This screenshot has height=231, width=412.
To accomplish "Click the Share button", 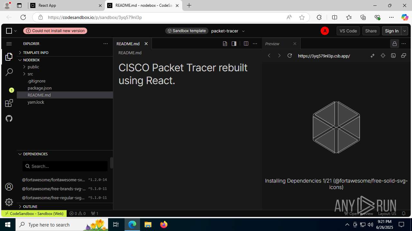I will tap(371, 31).
